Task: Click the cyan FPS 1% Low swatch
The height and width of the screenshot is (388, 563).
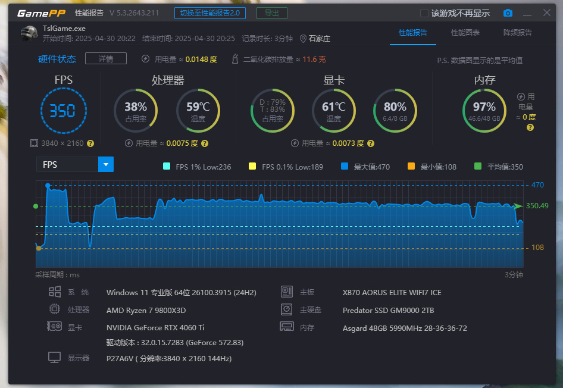Action: click(167, 166)
